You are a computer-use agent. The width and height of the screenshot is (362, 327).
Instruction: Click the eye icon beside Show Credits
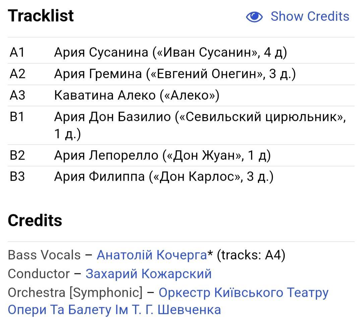(x=254, y=17)
